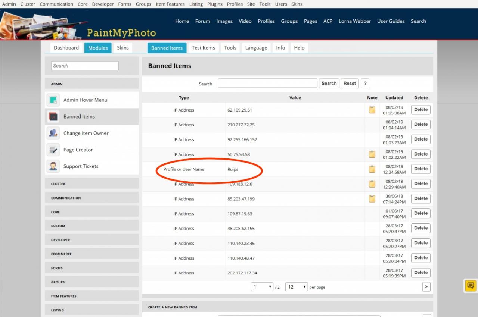Select the value 110.140.48.47
The height and width of the screenshot is (317, 478).
pyautogui.click(x=241, y=258)
